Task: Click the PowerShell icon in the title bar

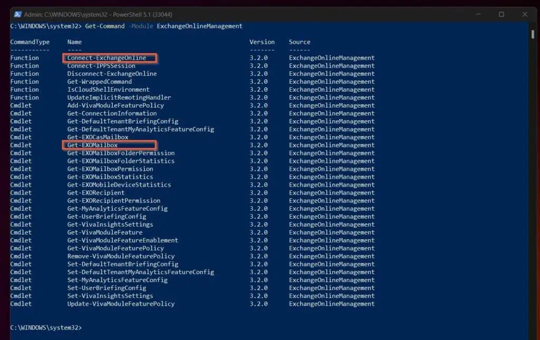Action: pyautogui.click(x=17, y=14)
